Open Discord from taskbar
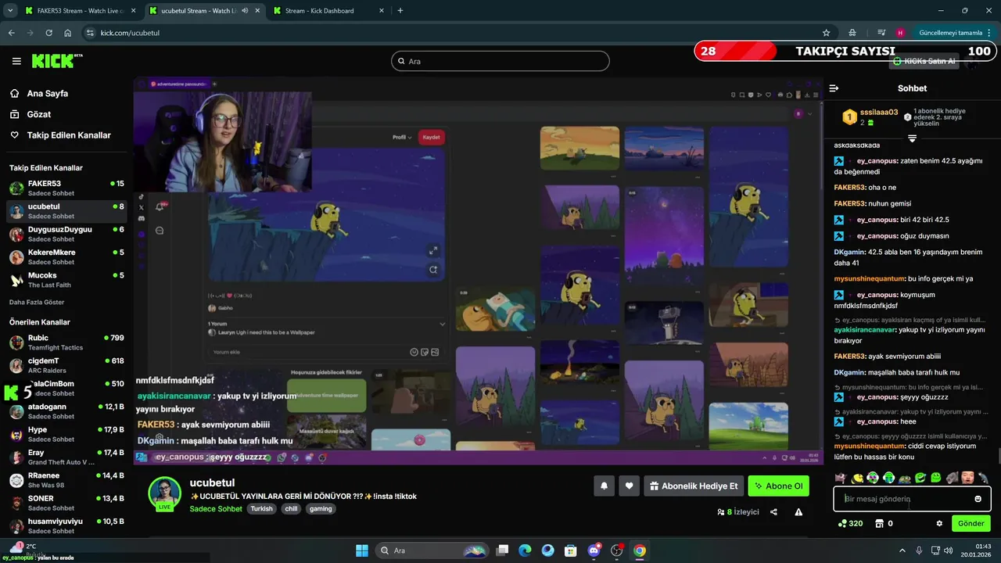This screenshot has height=563, width=1001. [594, 550]
